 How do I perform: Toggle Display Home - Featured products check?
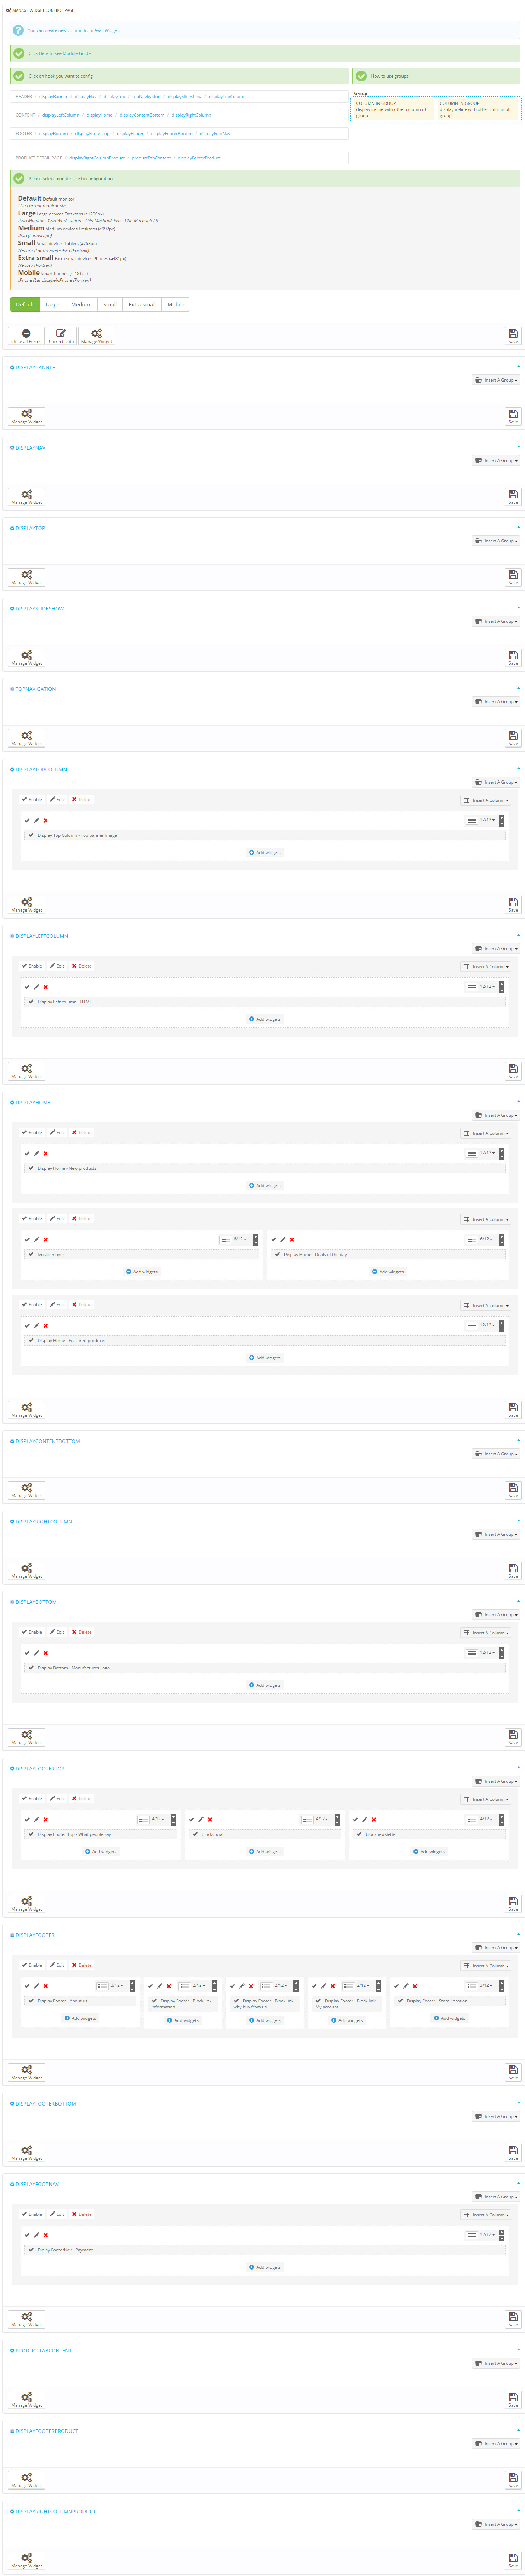pyautogui.click(x=31, y=1340)
